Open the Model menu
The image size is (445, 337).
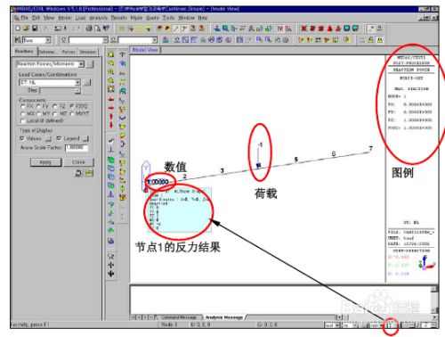point(65,18)
